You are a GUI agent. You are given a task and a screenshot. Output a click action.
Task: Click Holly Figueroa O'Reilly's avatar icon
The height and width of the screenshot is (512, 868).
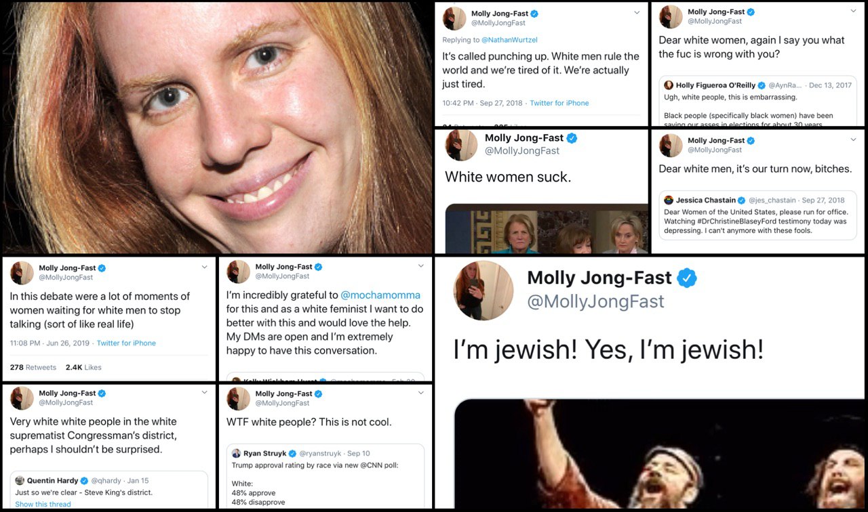[669, 85]
